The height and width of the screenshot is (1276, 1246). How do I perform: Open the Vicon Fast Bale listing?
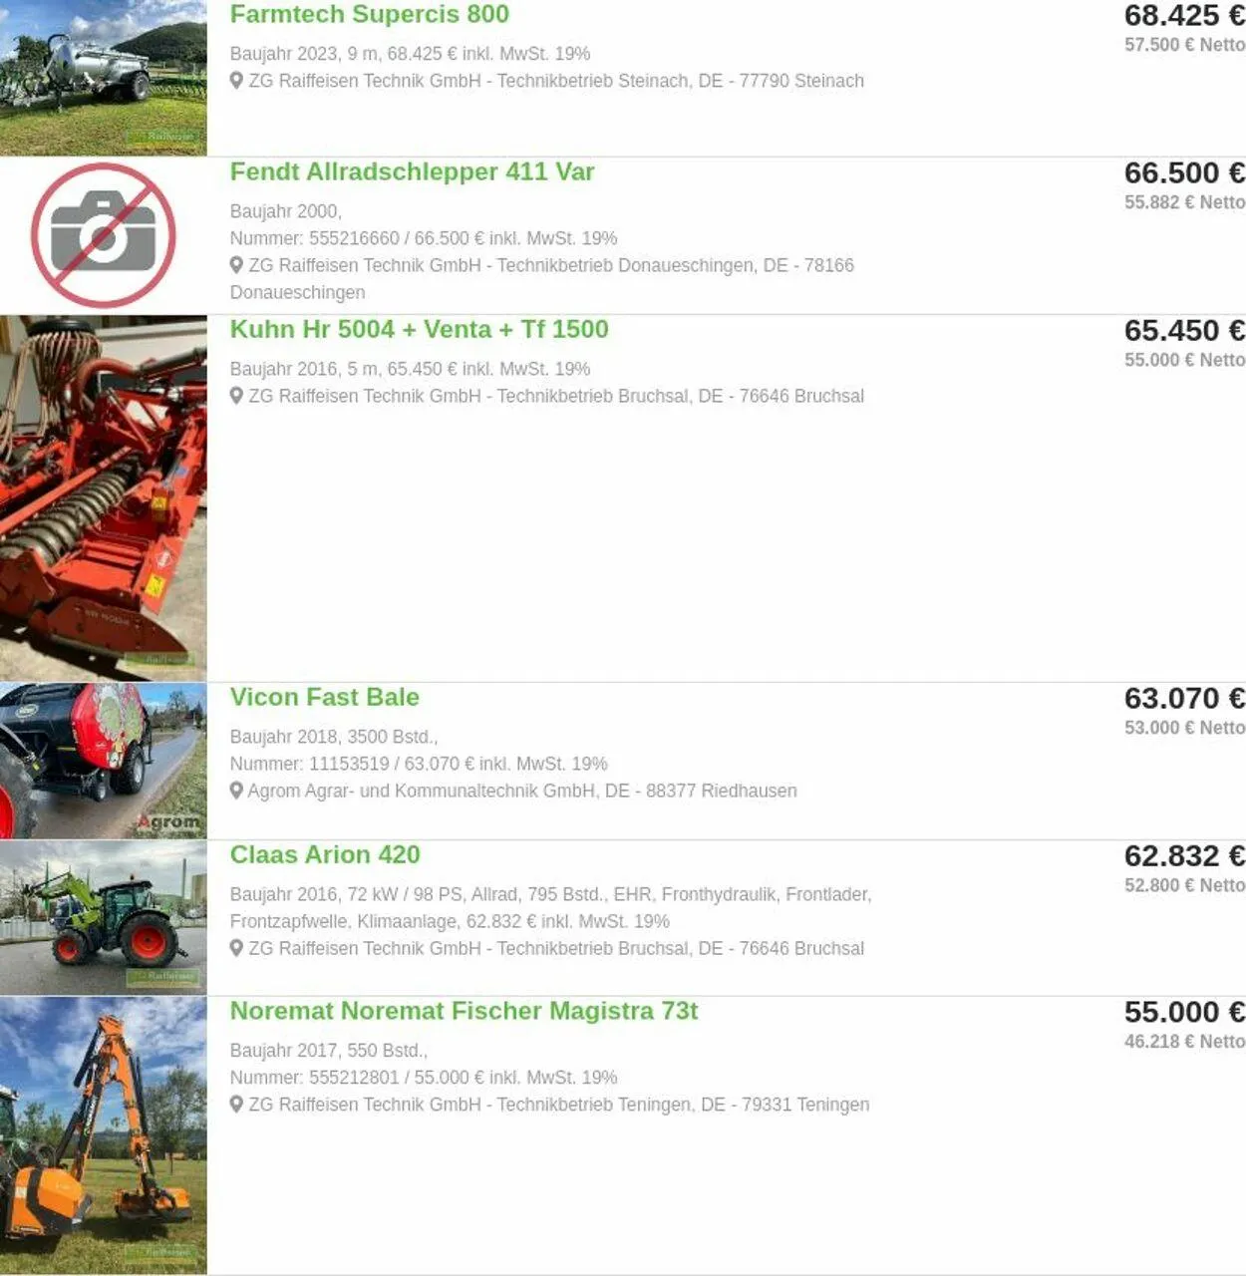325,697
